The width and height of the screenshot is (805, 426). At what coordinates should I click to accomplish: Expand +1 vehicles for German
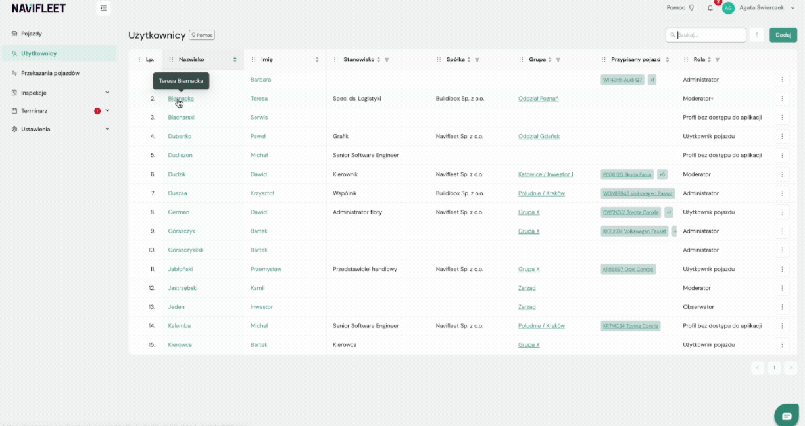click(669, 212)
